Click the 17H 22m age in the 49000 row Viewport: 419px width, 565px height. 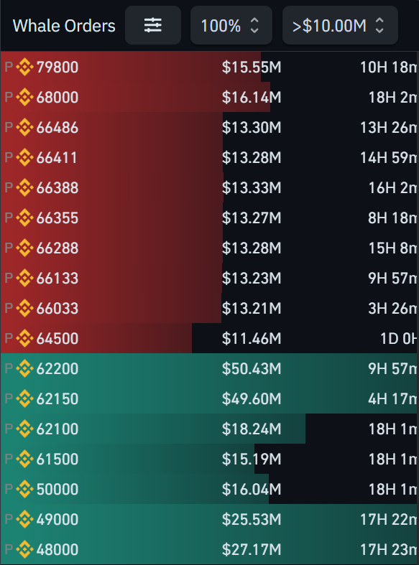tap(389, 520)
